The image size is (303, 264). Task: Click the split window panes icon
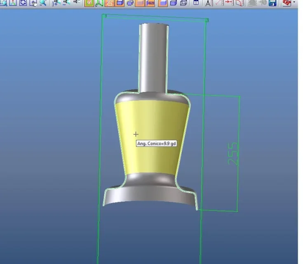coord(196,2)
